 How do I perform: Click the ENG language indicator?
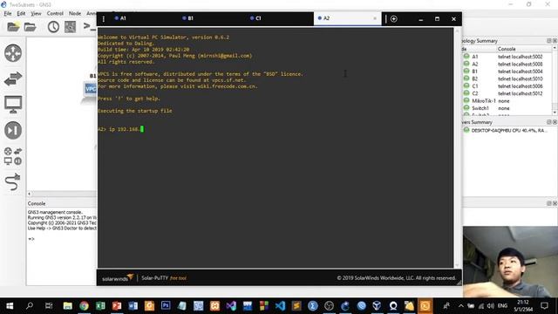[502, 306]
